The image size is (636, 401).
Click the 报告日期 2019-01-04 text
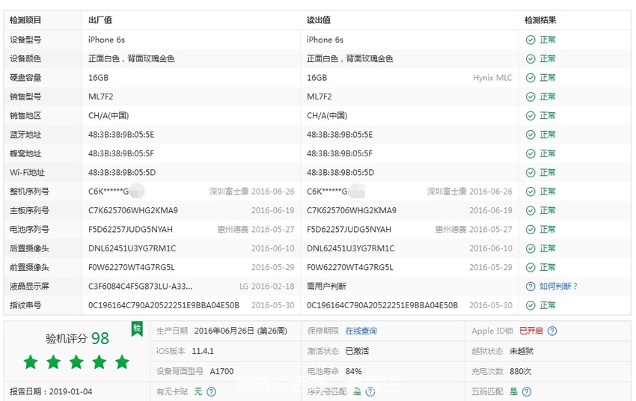(x=51, y=392)
